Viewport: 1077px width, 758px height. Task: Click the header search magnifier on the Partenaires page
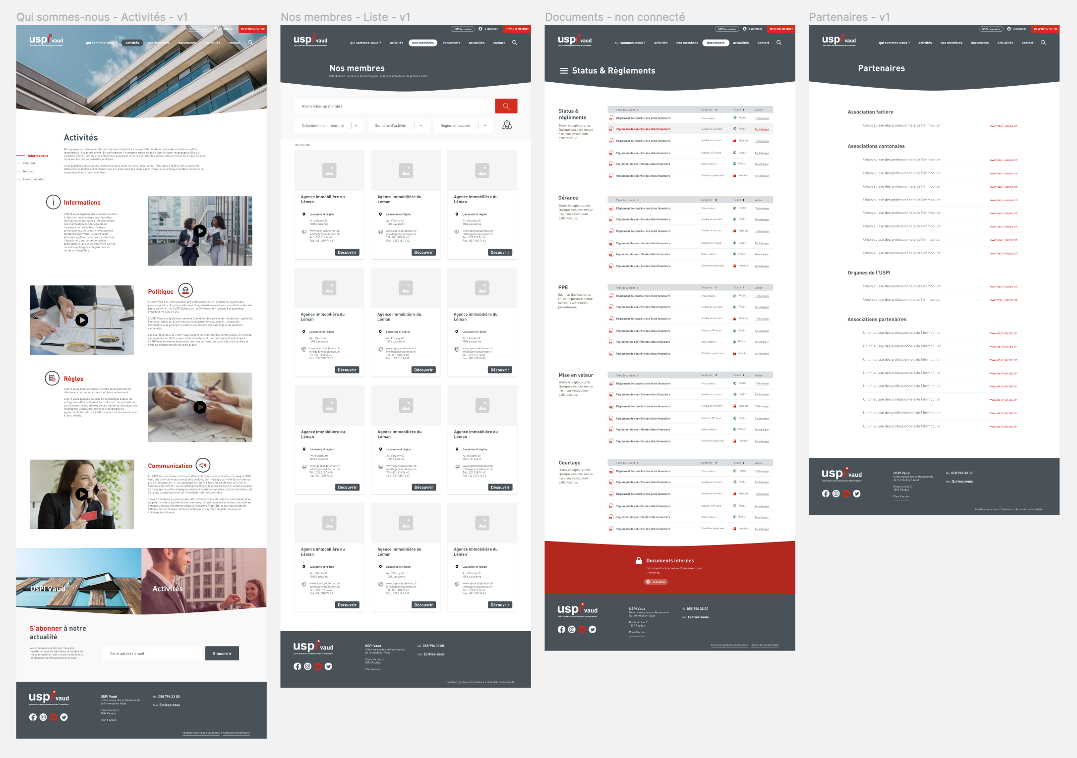click(x=1043, y=43)
